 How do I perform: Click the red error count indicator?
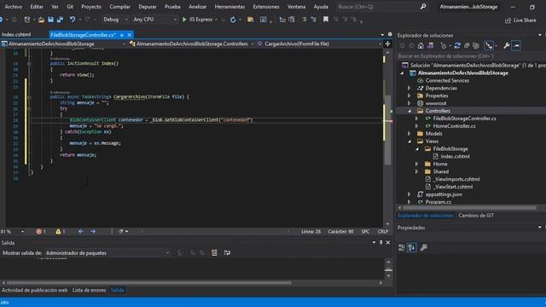pyautogui.click(x=41, y=231)
